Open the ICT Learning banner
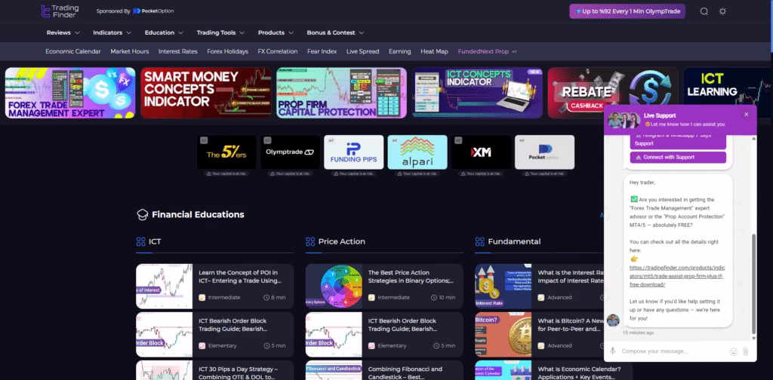773x380 pixels. 728,86
